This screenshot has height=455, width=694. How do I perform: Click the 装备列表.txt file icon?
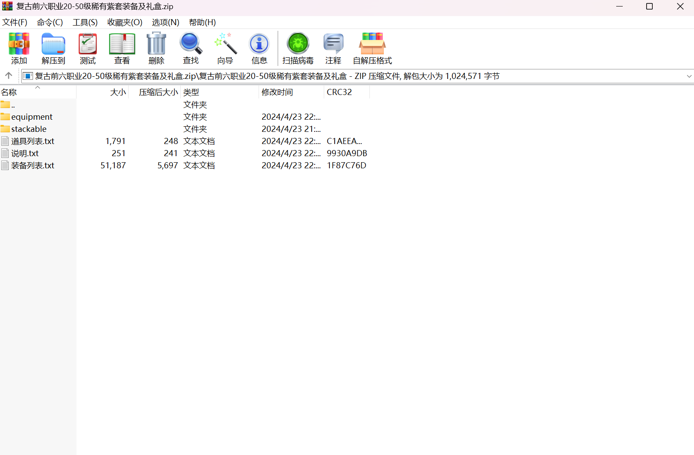[x=5, y=165]
